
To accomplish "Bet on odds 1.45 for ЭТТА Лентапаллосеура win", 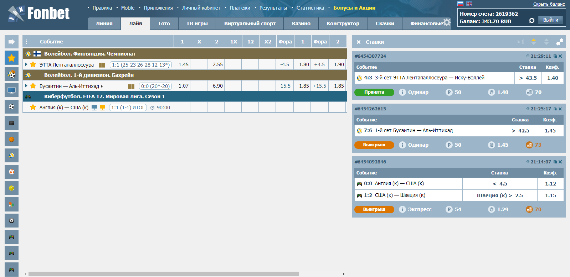I will point(184,64).
